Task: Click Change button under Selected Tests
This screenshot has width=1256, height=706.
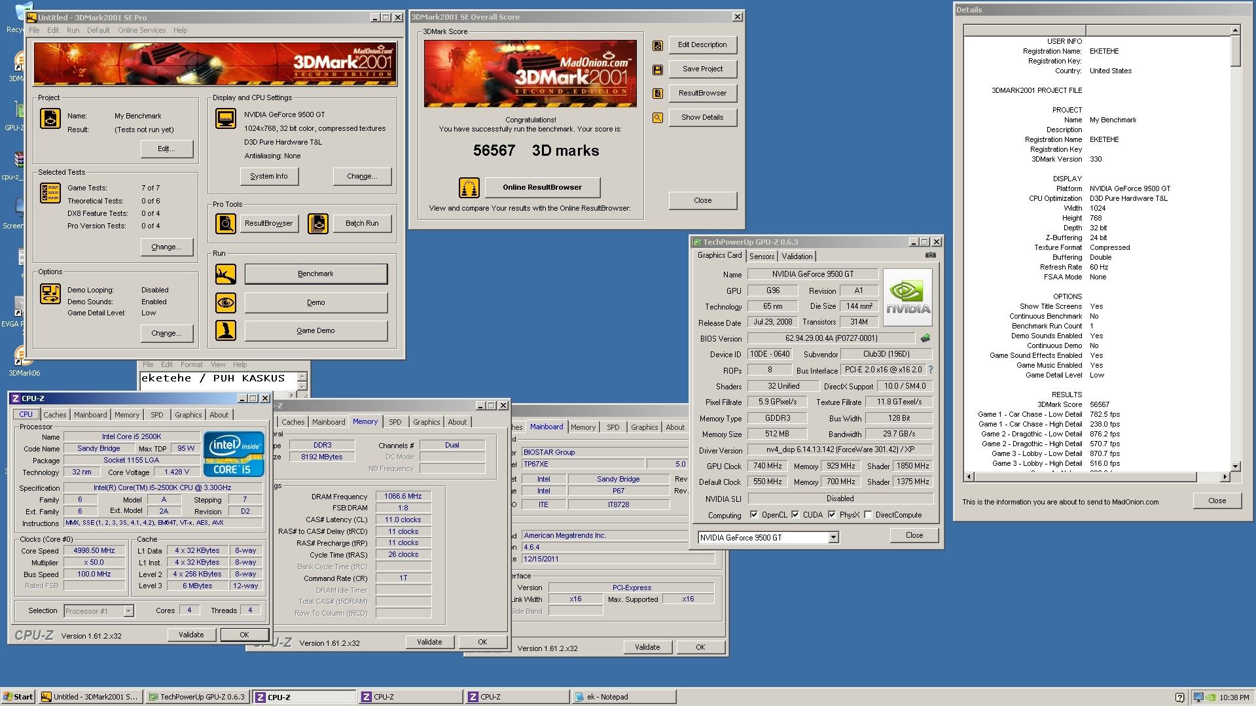Action: [x=166, y=247]
